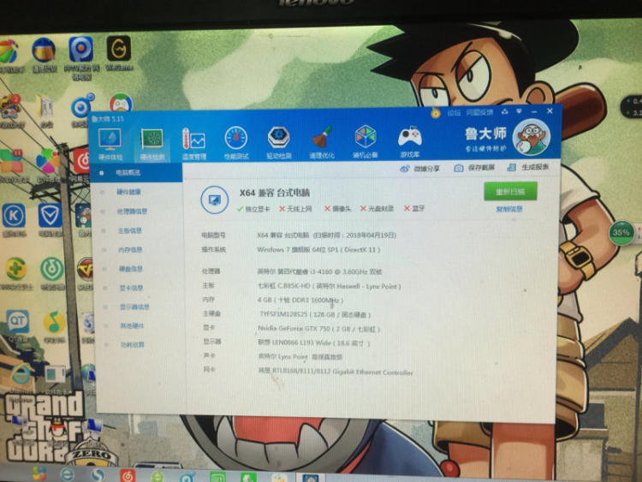The height and width of the screenshot is (482, 642).
Task: Click the Windows 7 operating system value
Action: (x=318, y=249)
